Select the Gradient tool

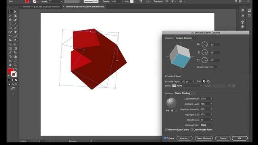click(x=15, y=48)
